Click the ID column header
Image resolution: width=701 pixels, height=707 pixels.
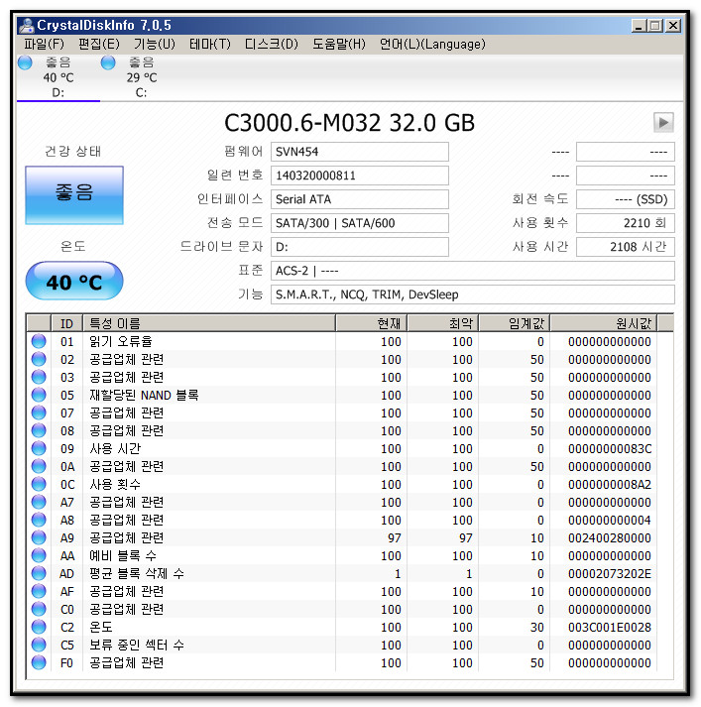(66, 323)
